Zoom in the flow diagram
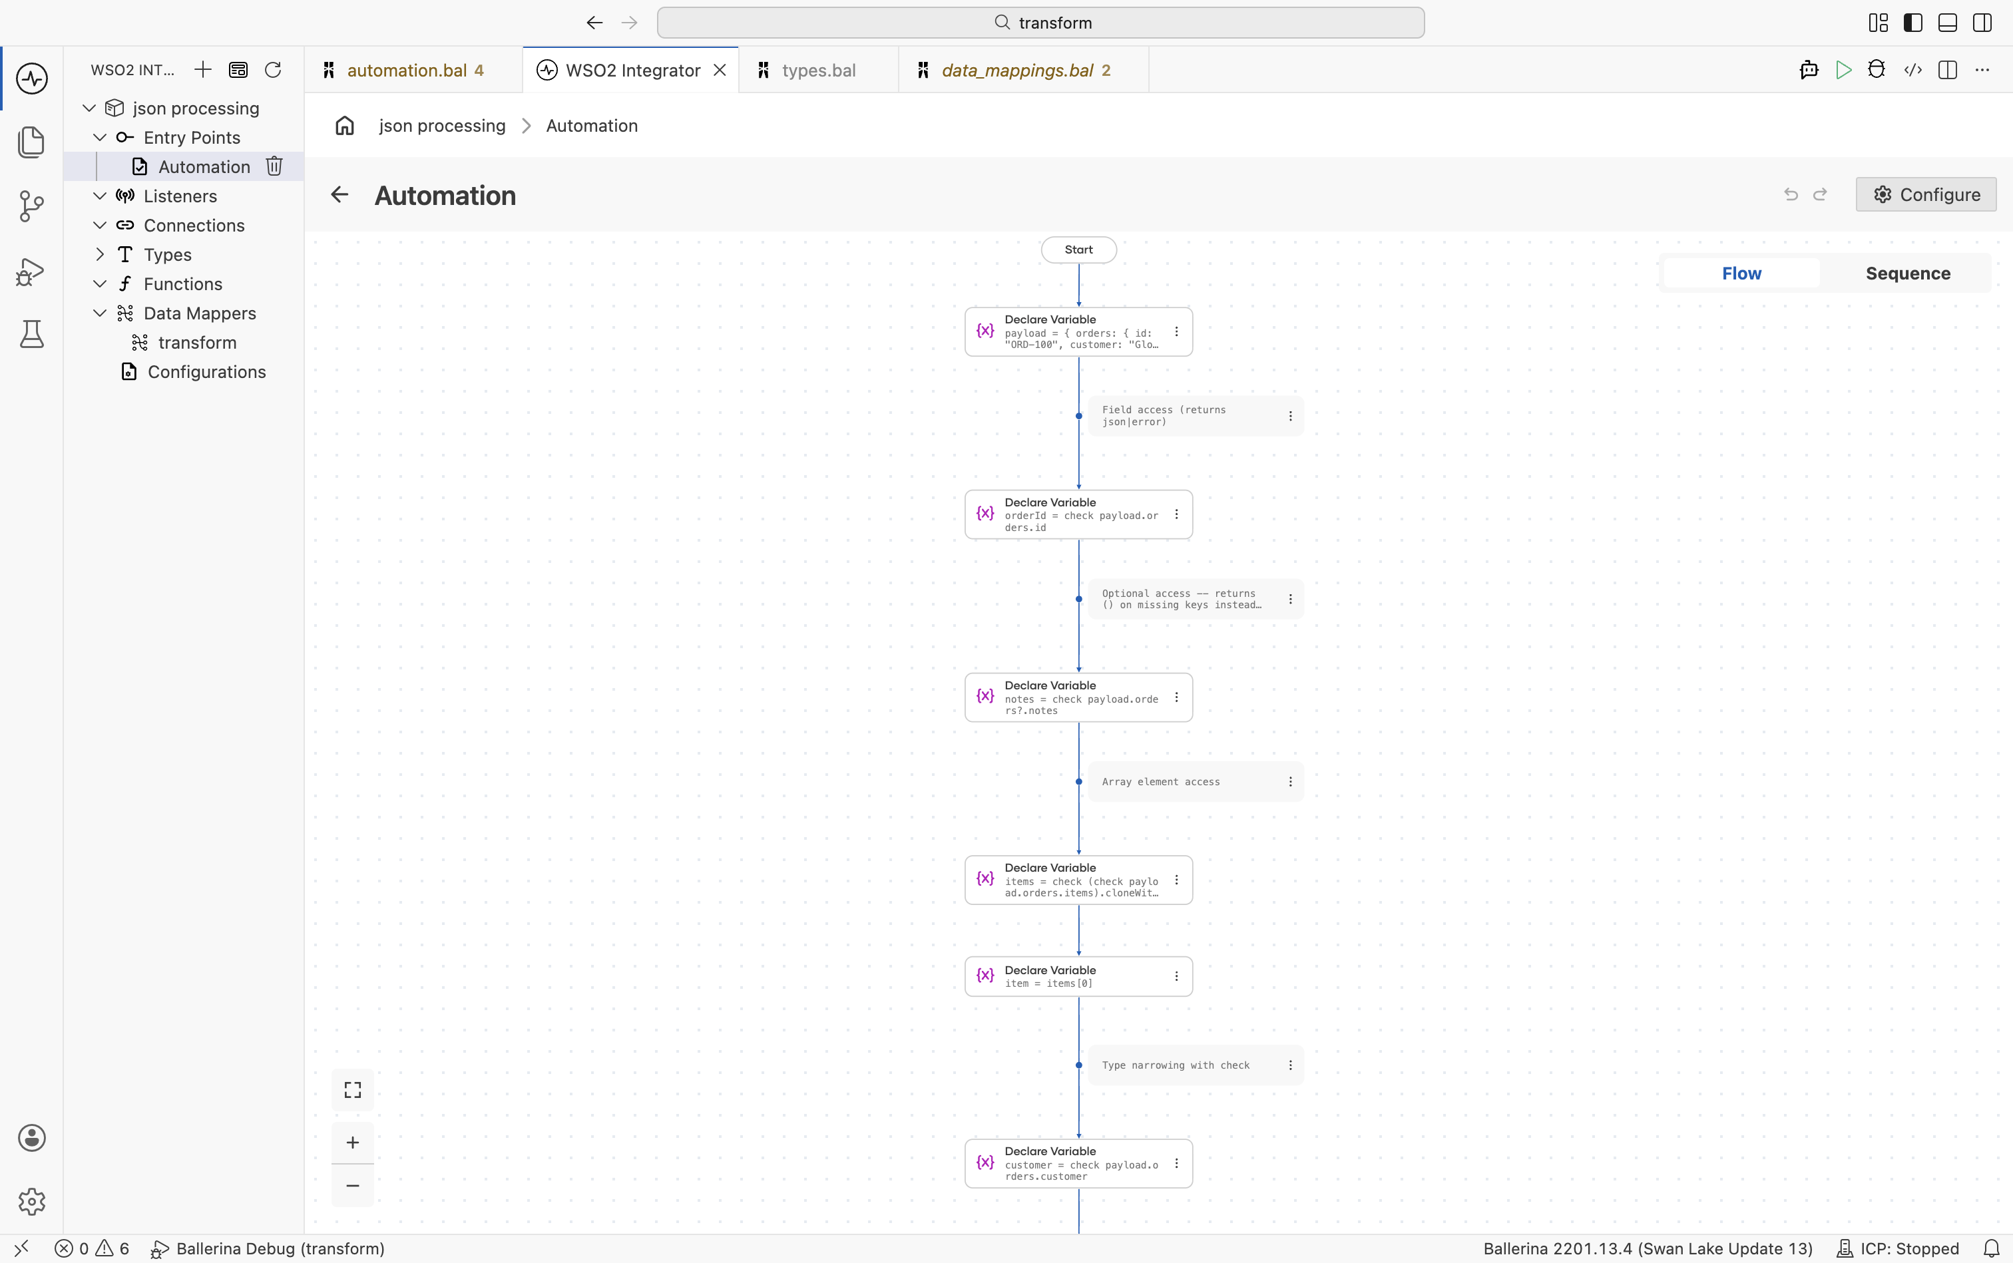 (353, 1142)
